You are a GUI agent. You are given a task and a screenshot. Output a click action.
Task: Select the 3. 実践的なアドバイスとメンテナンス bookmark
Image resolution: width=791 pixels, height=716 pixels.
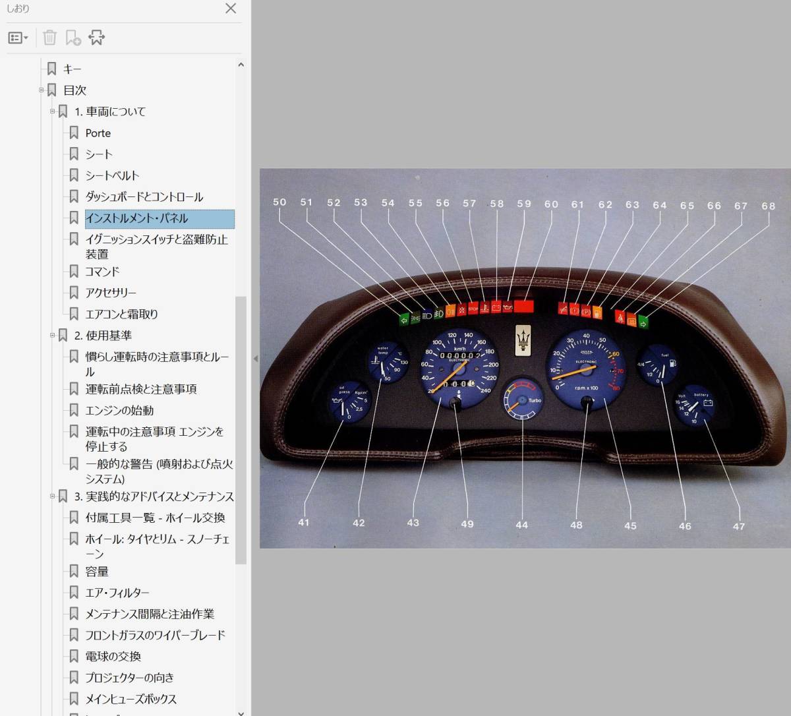[x=154, y=496]
